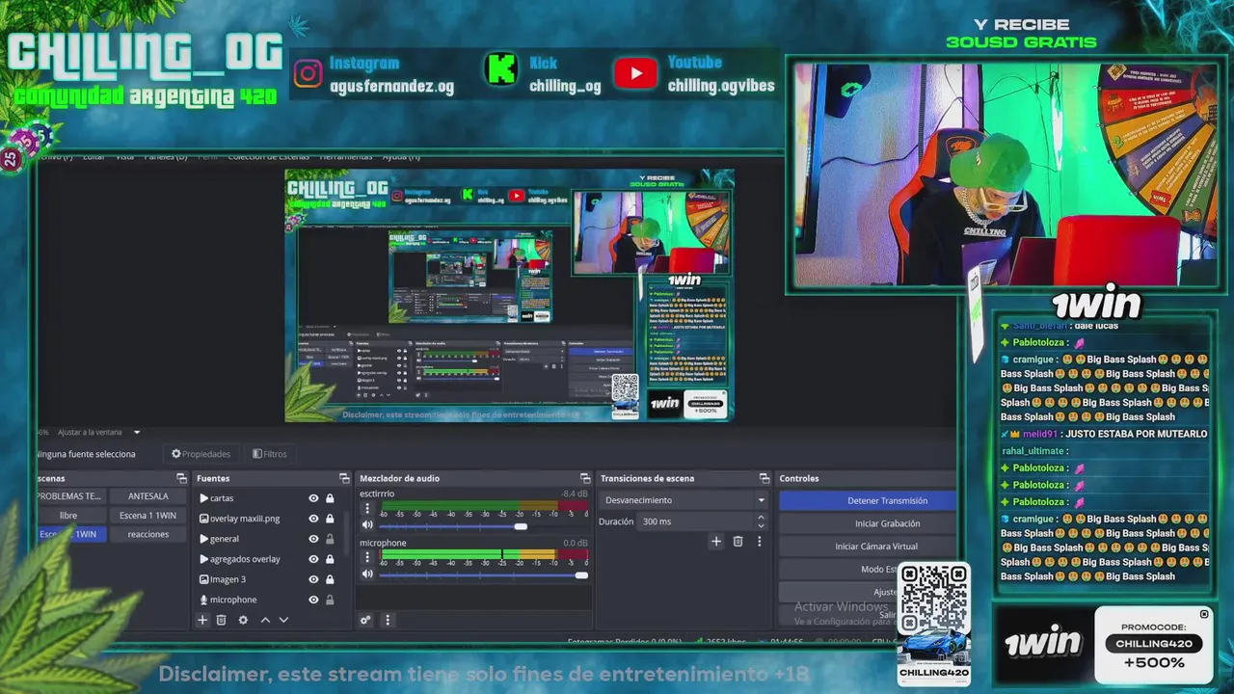
Task: Open the Ayuda menu
Action: (401, 156)
